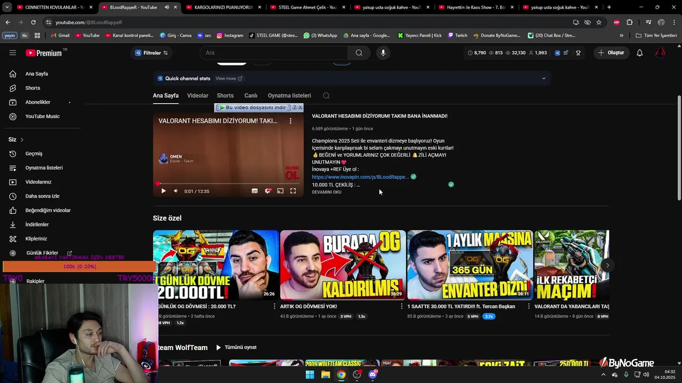Click Bu video dosyasını indir button
This screenshot has width=682, height=383.
253,107
